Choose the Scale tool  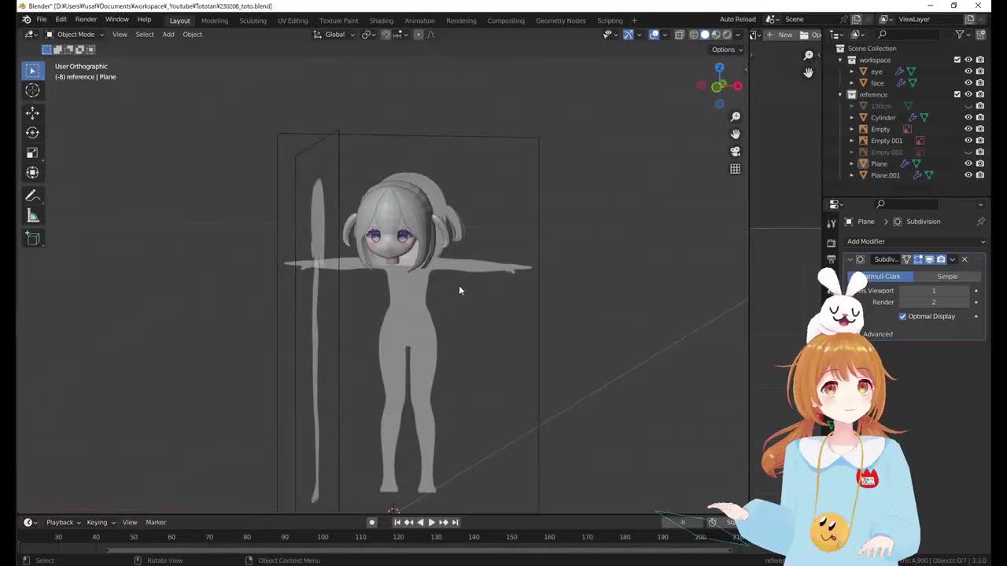pyautogui.click(x=32, y=153)
